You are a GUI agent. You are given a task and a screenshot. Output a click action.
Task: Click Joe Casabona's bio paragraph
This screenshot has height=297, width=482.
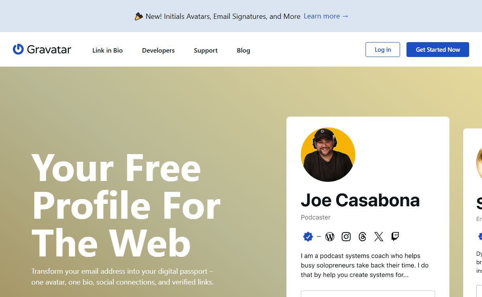[365, 265]
